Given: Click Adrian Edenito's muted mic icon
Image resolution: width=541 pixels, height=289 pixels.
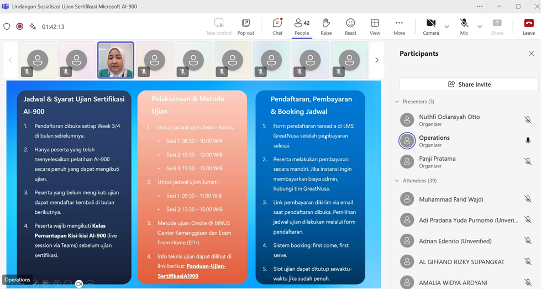Looking at the screenshot, I should 528,241.
